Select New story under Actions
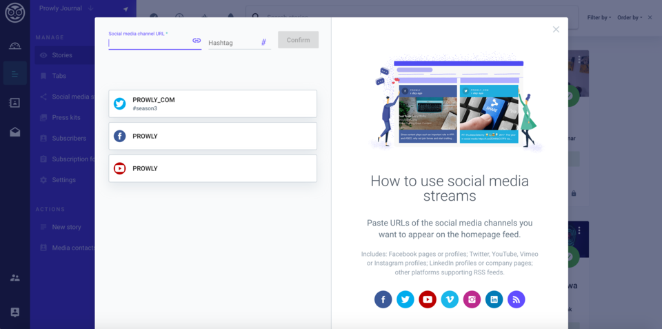Screen dimensions: 662x329 point(66,227)
